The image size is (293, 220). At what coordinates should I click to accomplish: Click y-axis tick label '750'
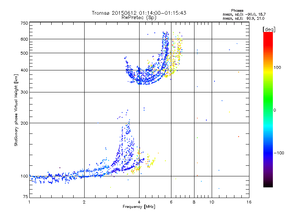24,23
